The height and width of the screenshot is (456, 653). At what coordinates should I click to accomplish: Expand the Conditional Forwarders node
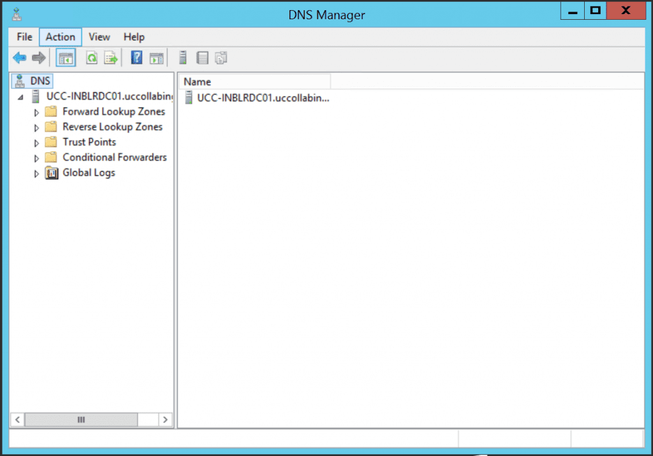[36, 157]
